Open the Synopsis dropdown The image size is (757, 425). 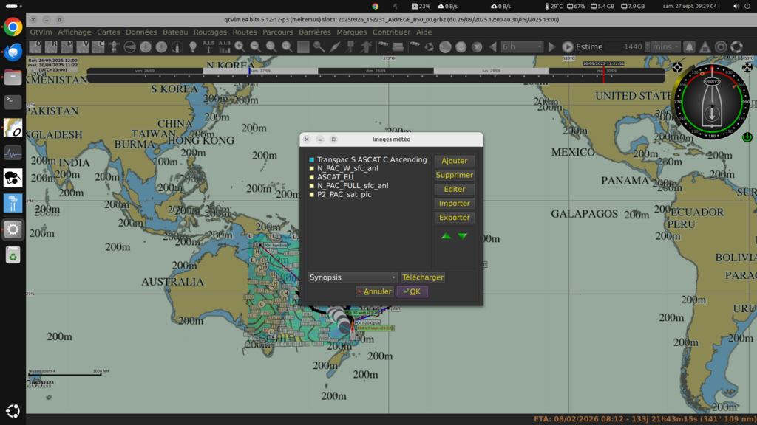point(353,277)
